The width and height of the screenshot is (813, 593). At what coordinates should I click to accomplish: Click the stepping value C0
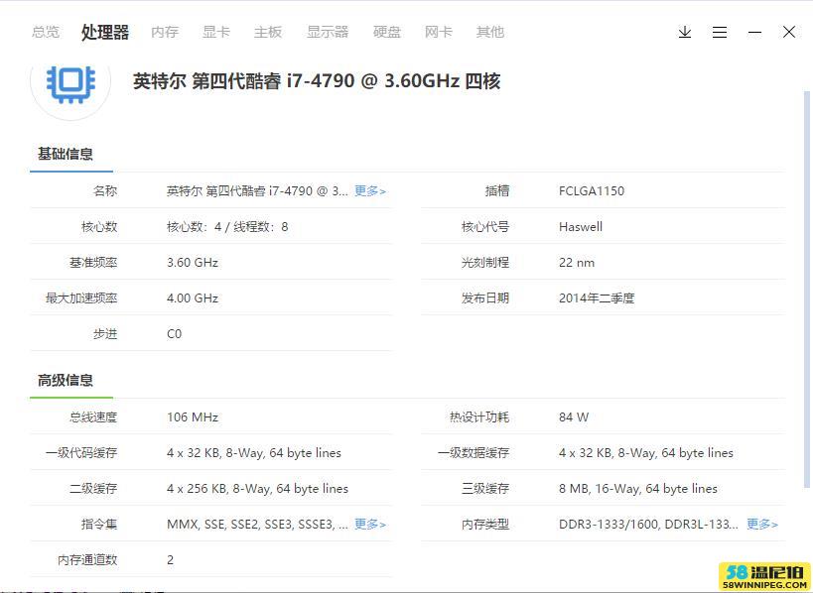coord(175,334)
